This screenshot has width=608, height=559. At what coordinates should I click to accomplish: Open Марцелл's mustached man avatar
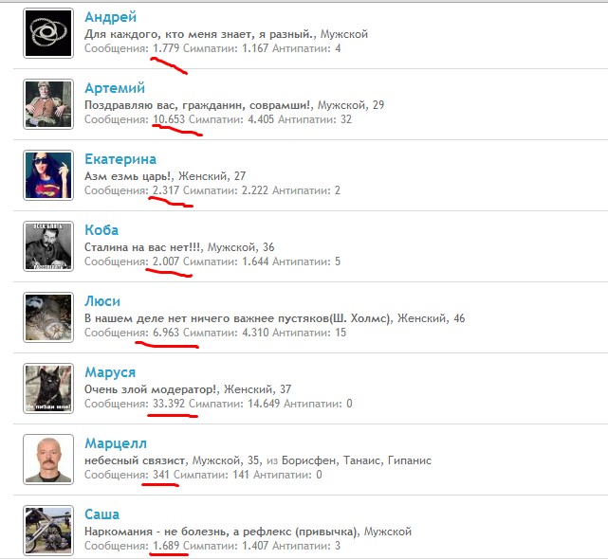[x=48, y=460]
